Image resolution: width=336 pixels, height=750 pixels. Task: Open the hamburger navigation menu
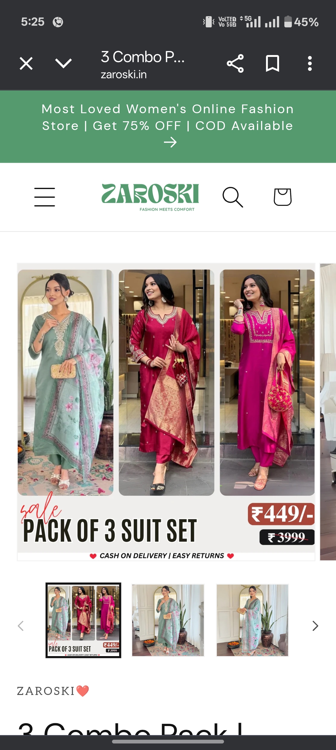[x=44, y=197]
